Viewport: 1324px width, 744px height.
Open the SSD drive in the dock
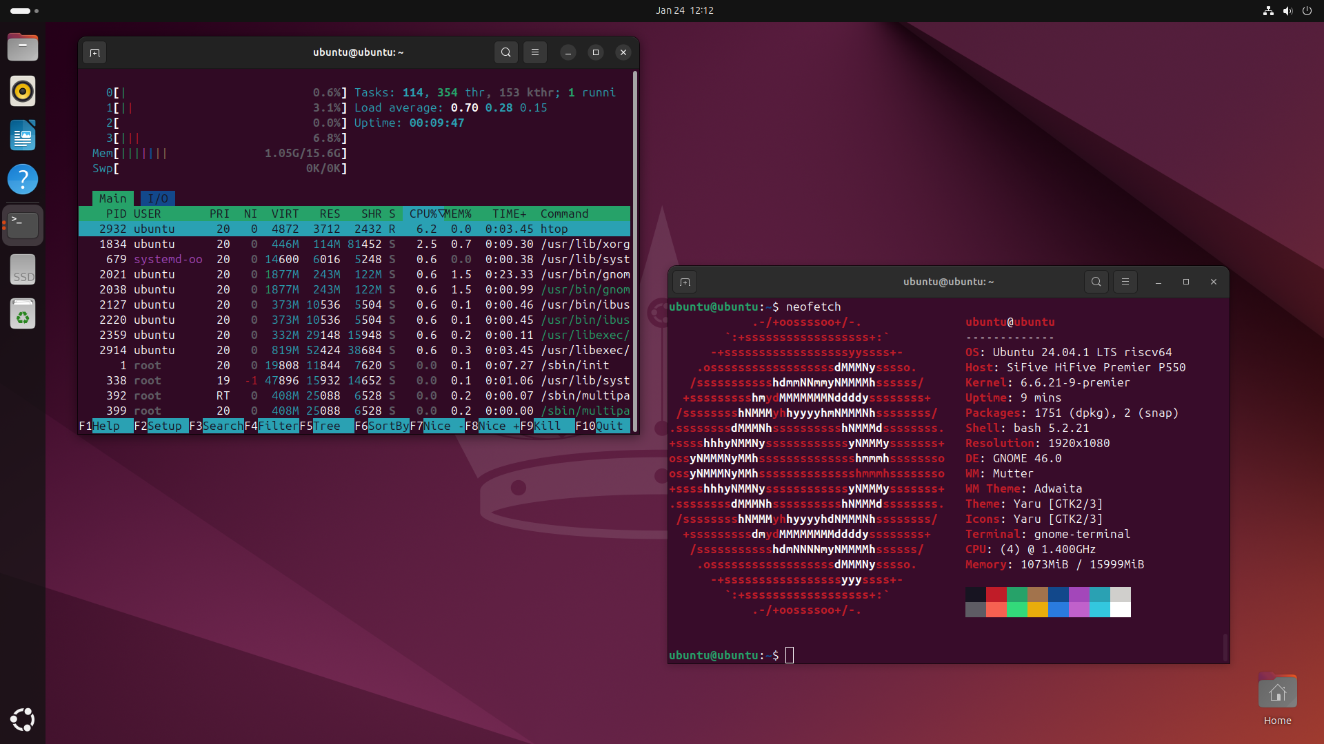coord(23,269)
